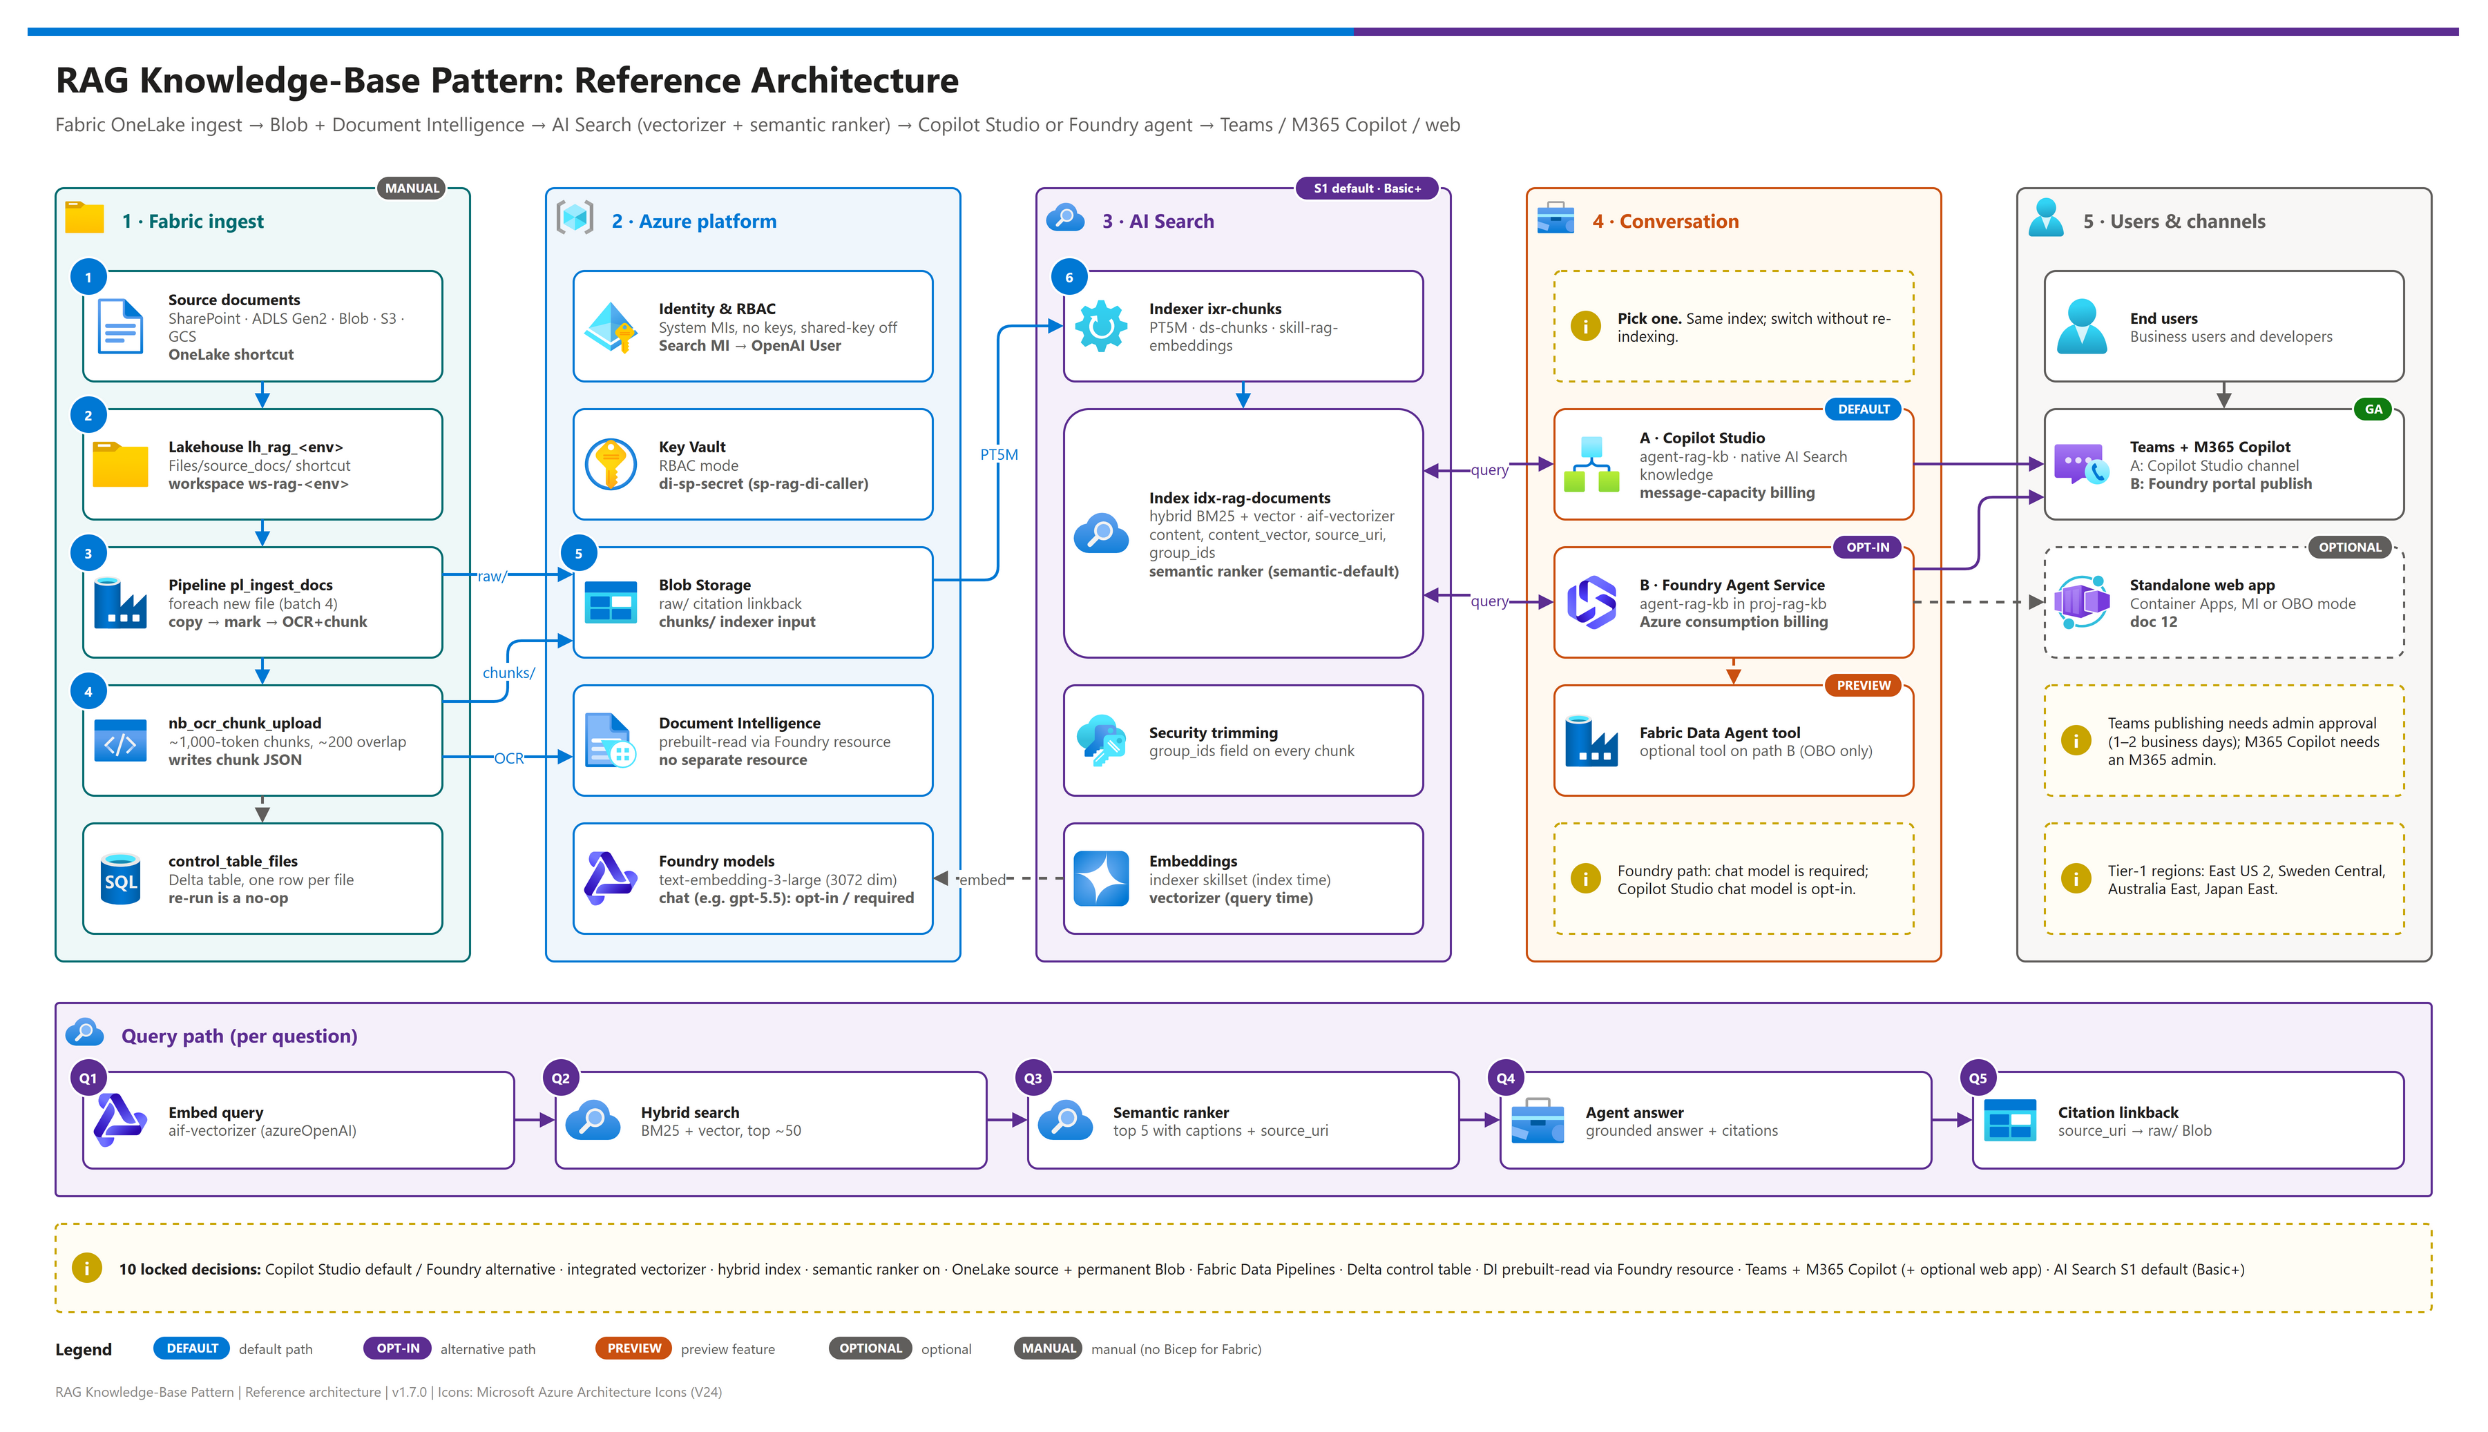This screenshot has width=2488, height=1432.
Task: Click the MANUAL badge on Fabric ingest panel
Action: pyautogui.click(x=412, y=188)
